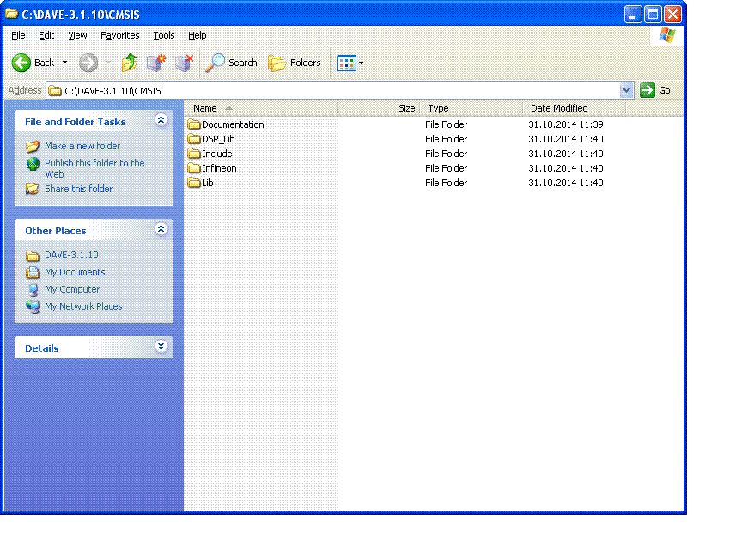This screenshot has width=742, height=556.
Task: Select the DSP_Lib folder icon
Action: 194,139
